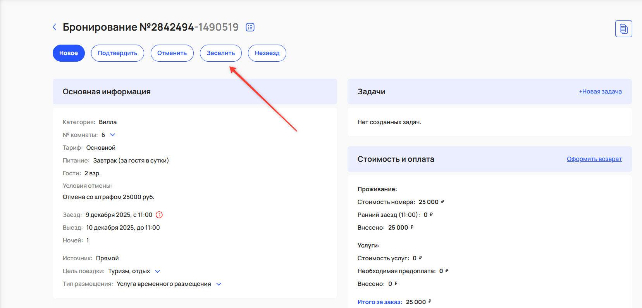The width and height of the screenshot is (642, 308).
Task: Click the Заселить button
Action: point(220,53)
